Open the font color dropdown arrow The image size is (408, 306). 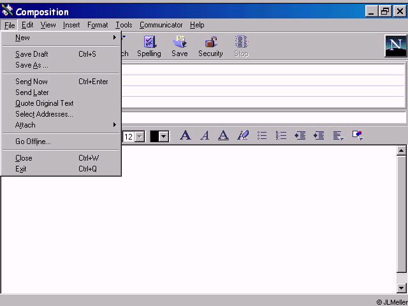(164, 136)
